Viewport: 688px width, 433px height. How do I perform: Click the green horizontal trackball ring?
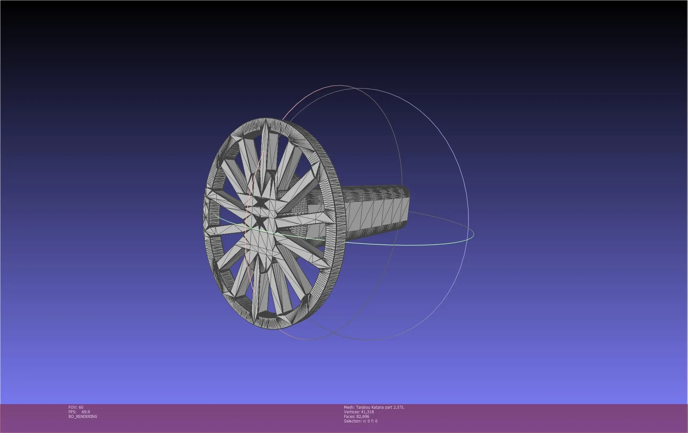(343, 230)
